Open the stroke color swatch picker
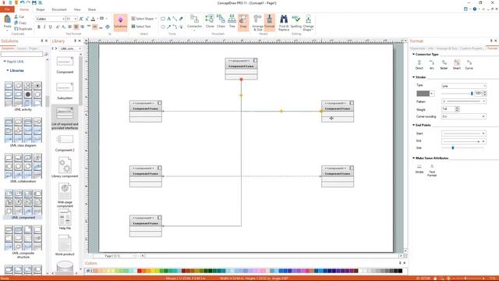Viewport: 499px width, 281px height. coord(425,94)
